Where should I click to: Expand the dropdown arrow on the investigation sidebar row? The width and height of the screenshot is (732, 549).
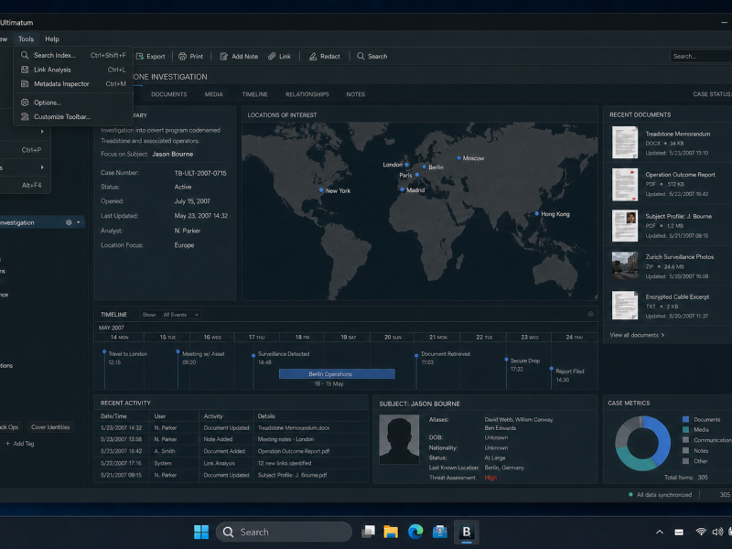[x=79, y=222]
